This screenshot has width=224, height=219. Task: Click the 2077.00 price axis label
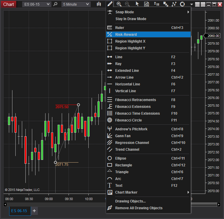pos(213,82)
